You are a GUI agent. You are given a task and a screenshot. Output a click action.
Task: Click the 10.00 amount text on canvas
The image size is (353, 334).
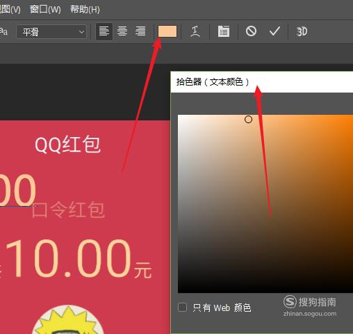[68, 258]
